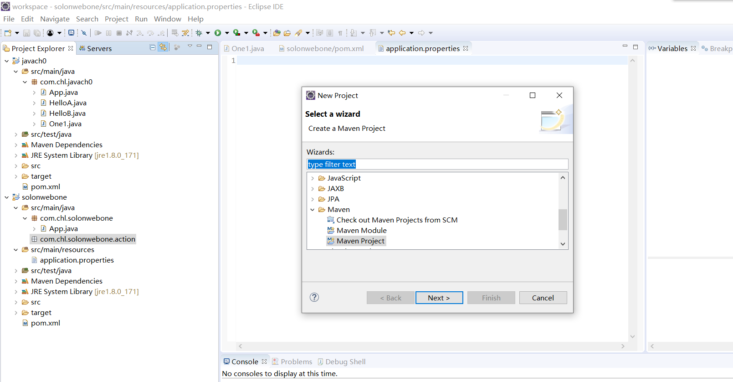Open the Debug icon dropdown arrow
Image resolution: width=733 pixels, height=382 pixels.
(208, 33)
